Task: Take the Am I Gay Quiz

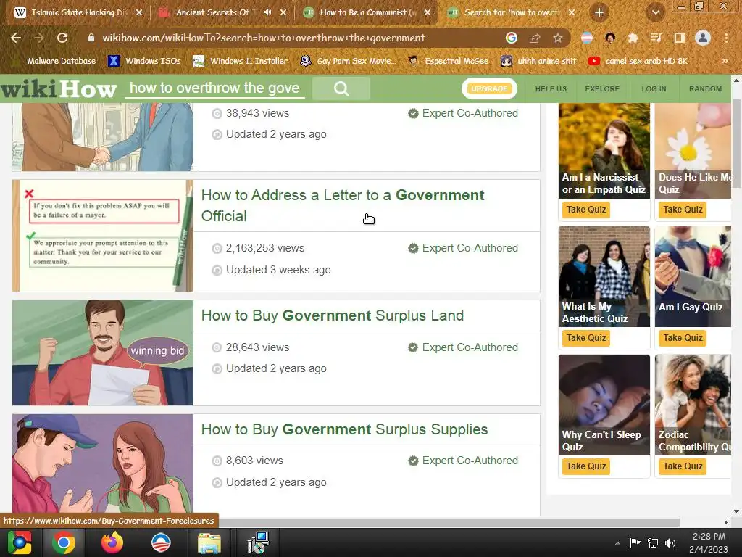Action: point(683,338)
